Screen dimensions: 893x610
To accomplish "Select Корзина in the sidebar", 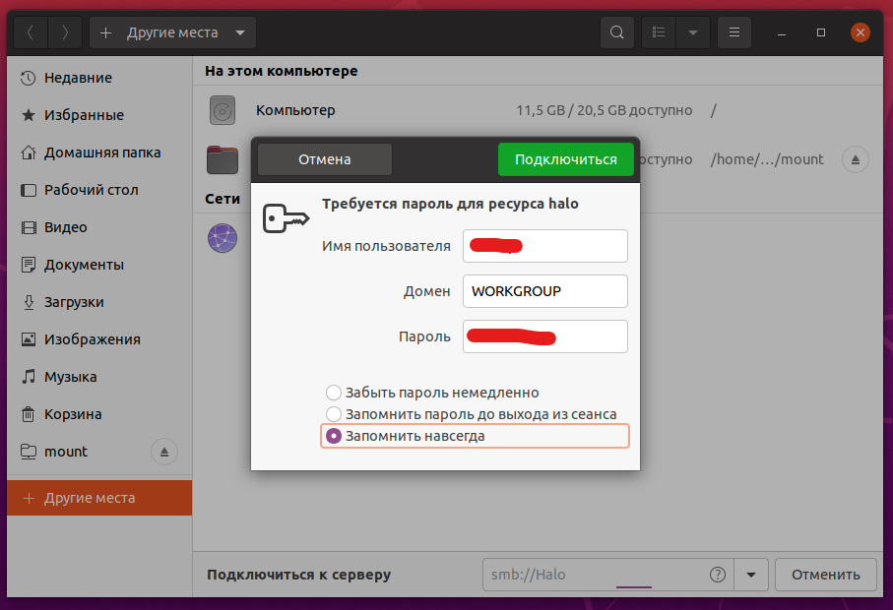I will point(73,413).
